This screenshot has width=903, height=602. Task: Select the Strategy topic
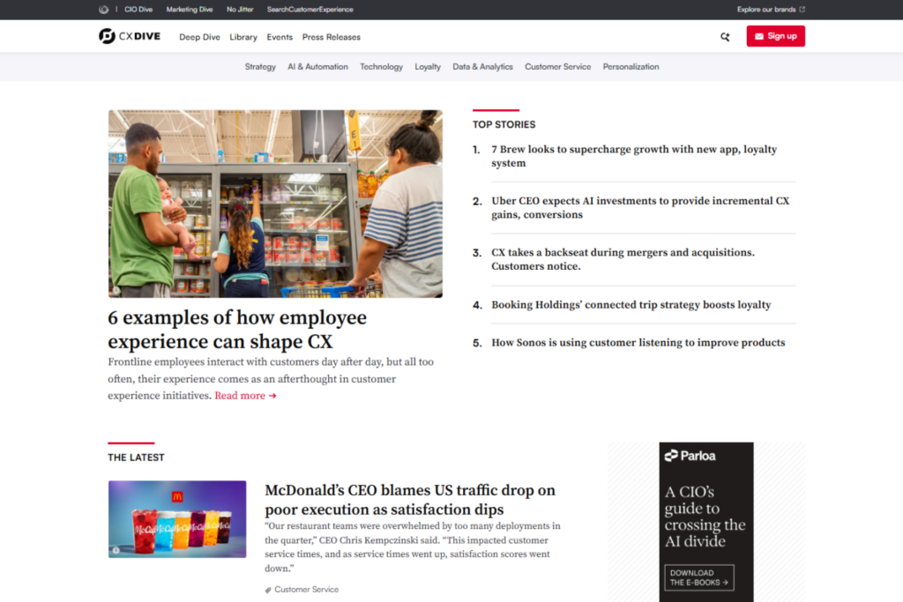(260, 67)
